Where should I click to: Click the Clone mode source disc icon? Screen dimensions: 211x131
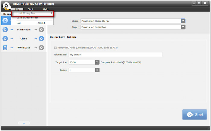[5, 39]
